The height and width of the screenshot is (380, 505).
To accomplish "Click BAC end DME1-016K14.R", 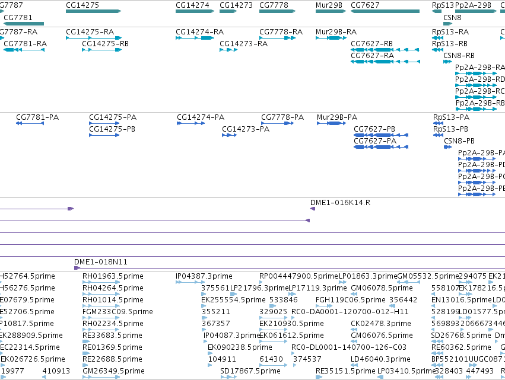I will (340, 203).
